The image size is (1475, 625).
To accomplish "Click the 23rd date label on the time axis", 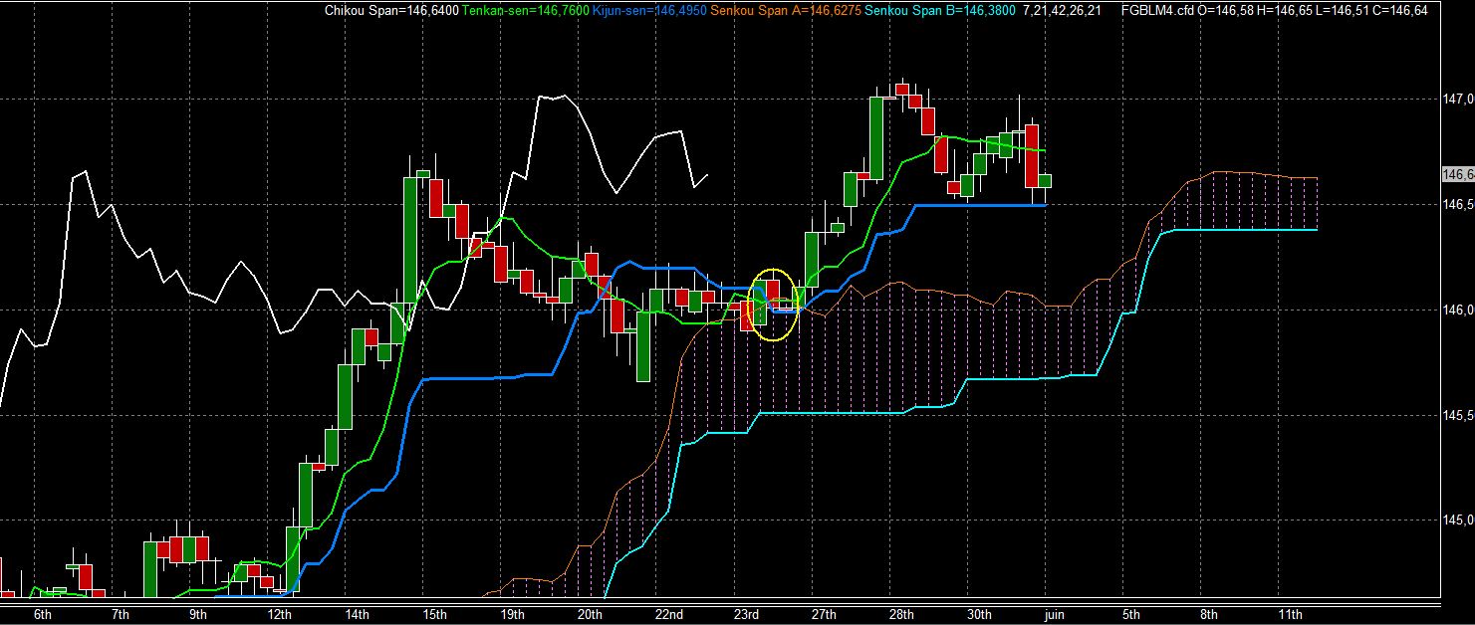I will pos(746,614).
